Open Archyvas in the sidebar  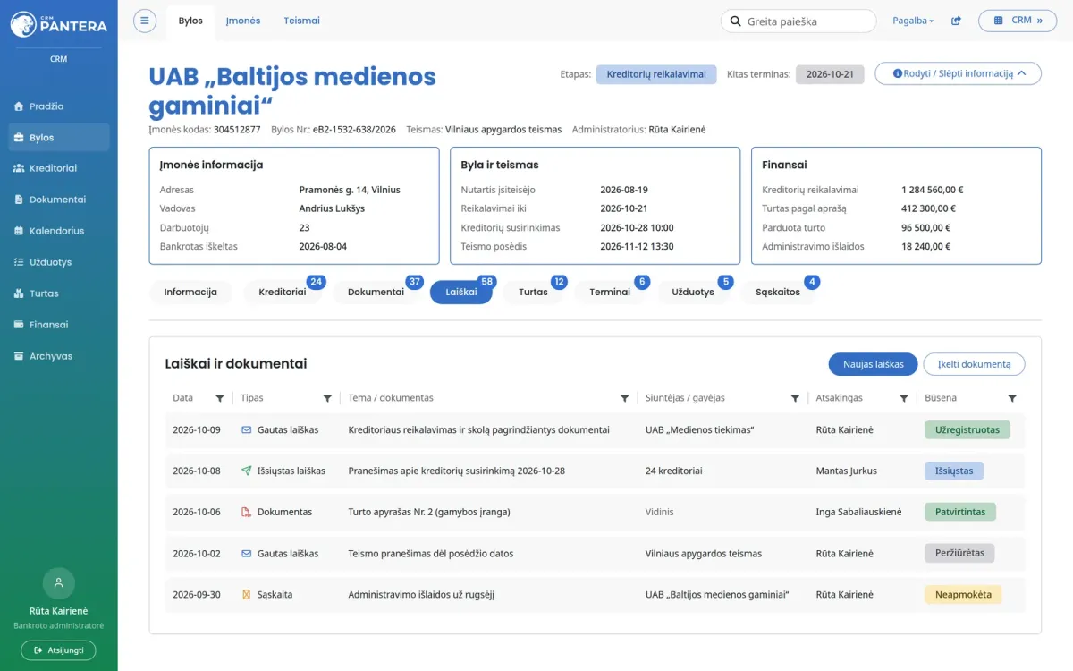pos(59,356)
